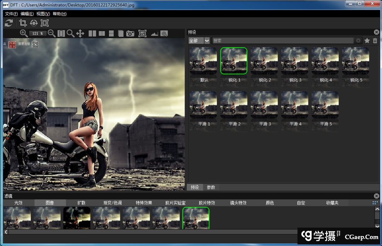
Task: Select the Crop tool
Action: tap(23, 23)
